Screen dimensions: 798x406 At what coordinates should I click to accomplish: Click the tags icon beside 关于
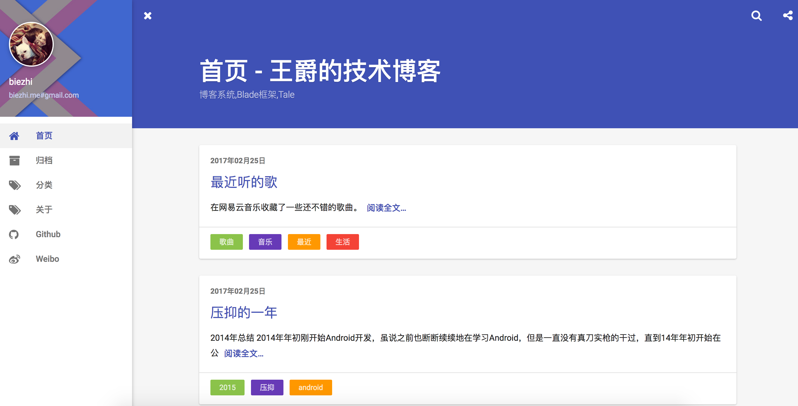point(14,210)
